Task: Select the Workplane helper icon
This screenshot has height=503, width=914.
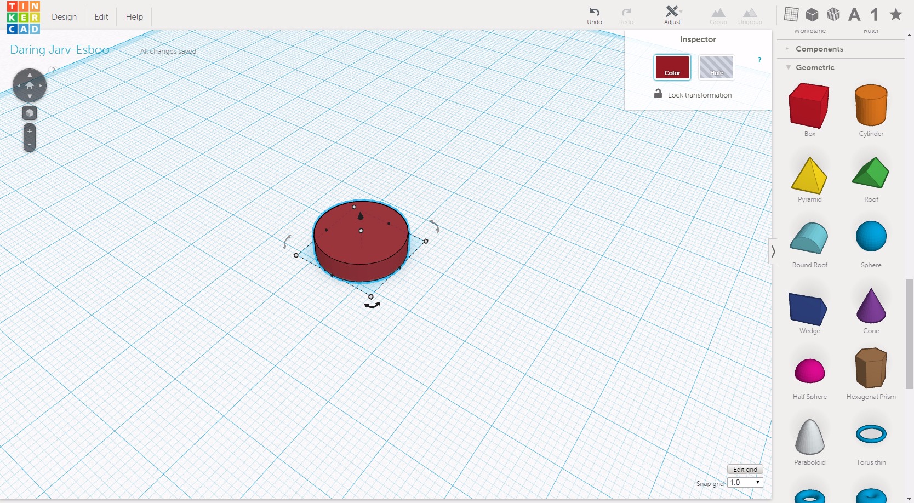Action: (791, 14)
